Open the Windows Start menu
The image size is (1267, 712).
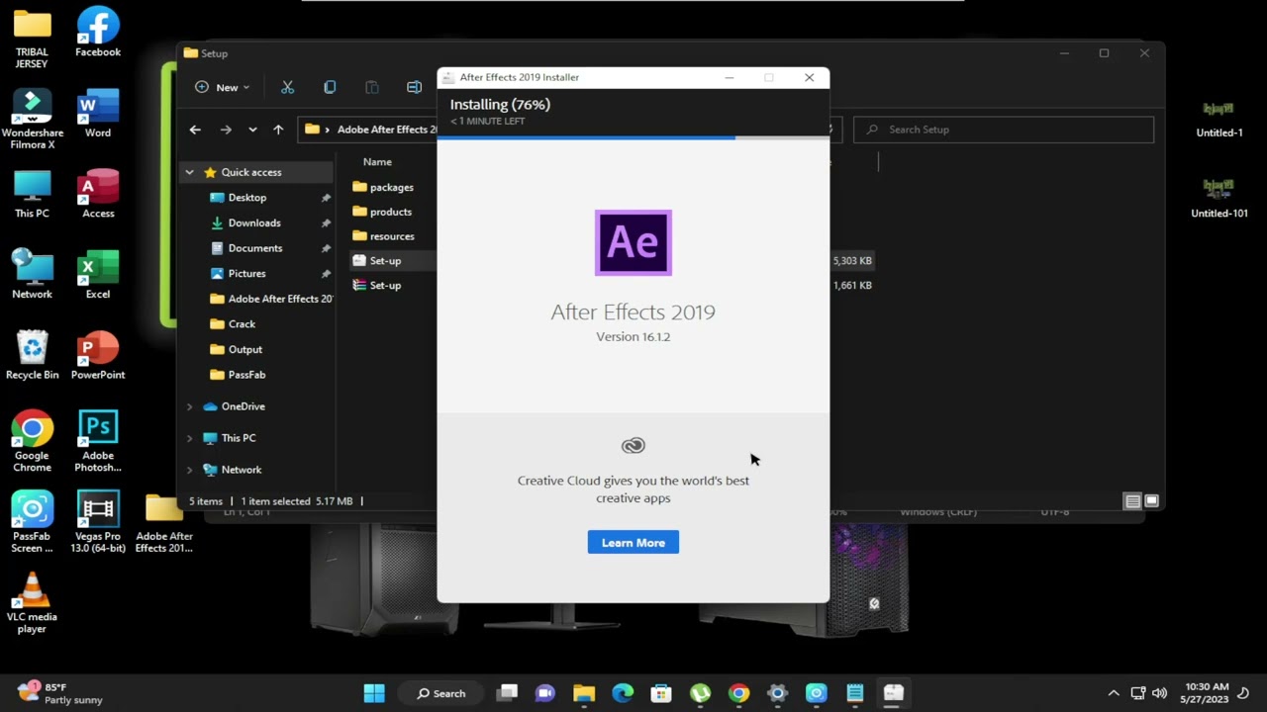pos(374,693)
